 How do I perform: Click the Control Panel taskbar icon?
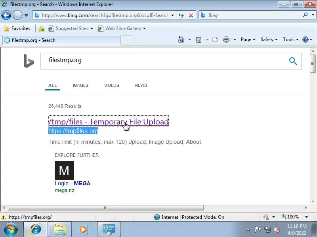coord(109,229)
